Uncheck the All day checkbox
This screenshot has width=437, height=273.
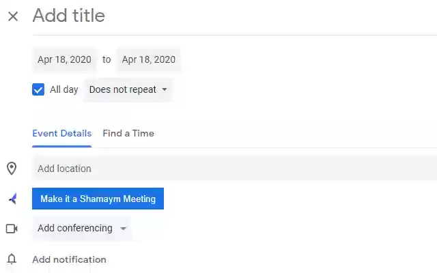[38, 89]
